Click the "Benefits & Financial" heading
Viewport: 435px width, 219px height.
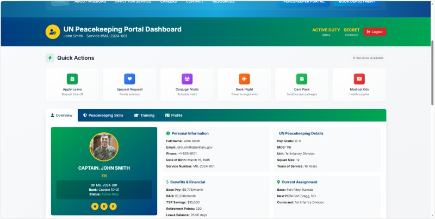(x=188, y=182)
